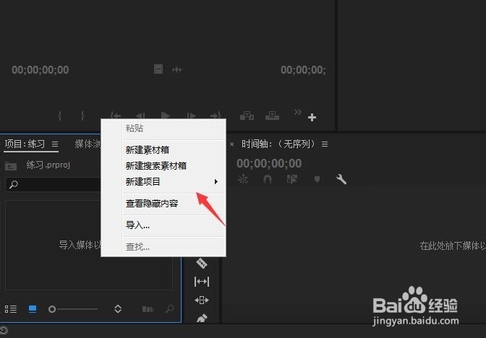Play the source monitor clip
Screen dimensions: 486x338
(x=165, y=116)
